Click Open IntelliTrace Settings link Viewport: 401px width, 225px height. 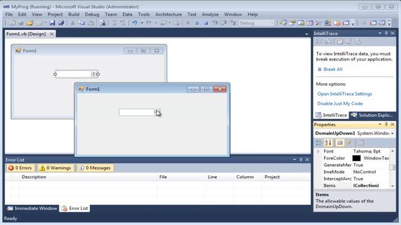click(x=345, y=94)
